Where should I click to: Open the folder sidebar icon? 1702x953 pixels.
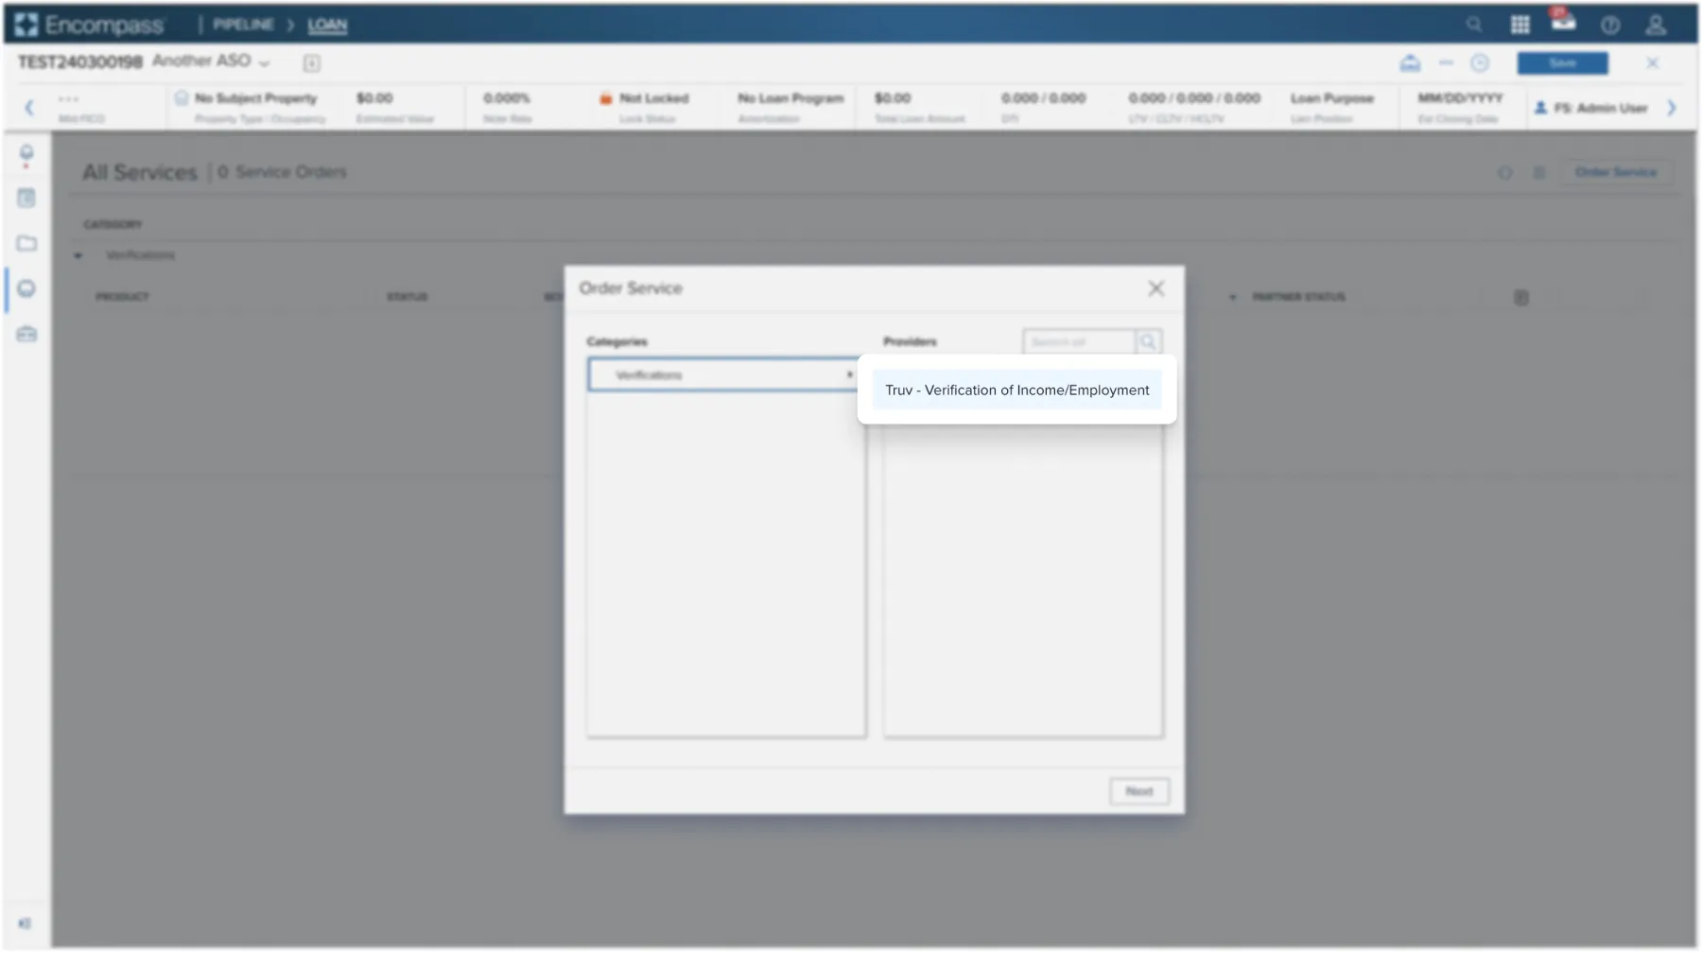(x=26, y=244)
